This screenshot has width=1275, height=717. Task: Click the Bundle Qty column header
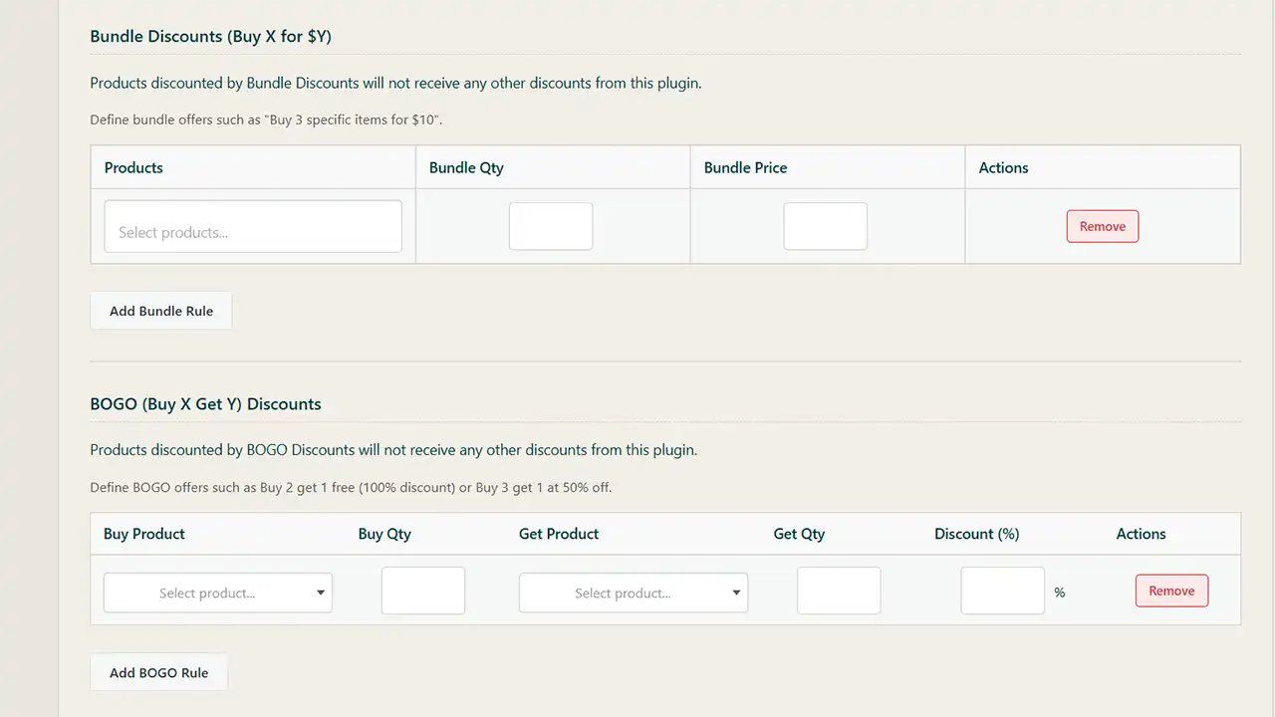click(x=466, y=167)
